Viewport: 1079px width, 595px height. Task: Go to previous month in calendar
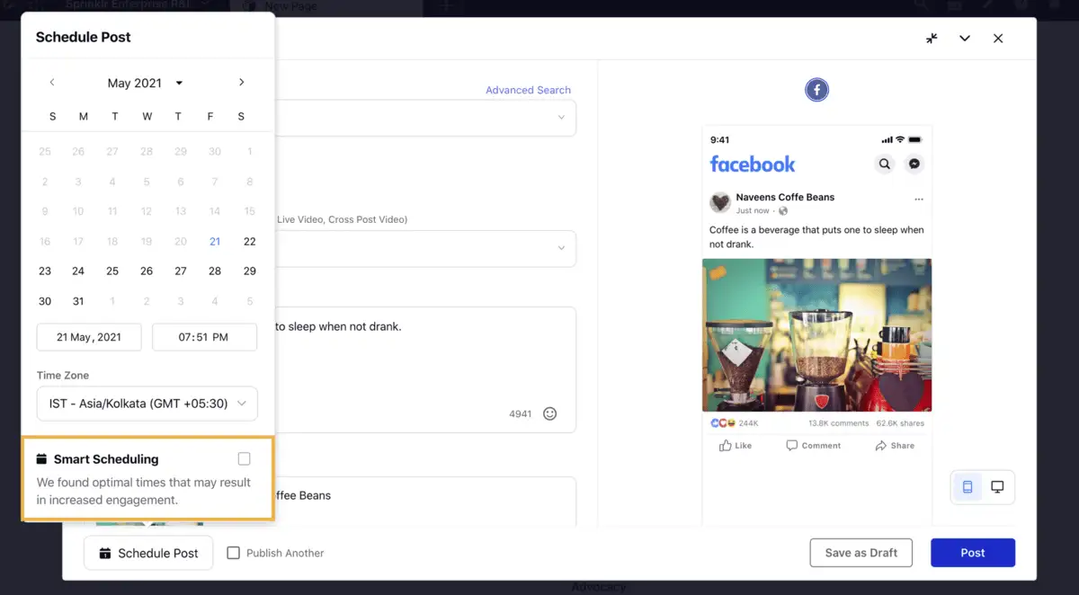pos(52,82)
